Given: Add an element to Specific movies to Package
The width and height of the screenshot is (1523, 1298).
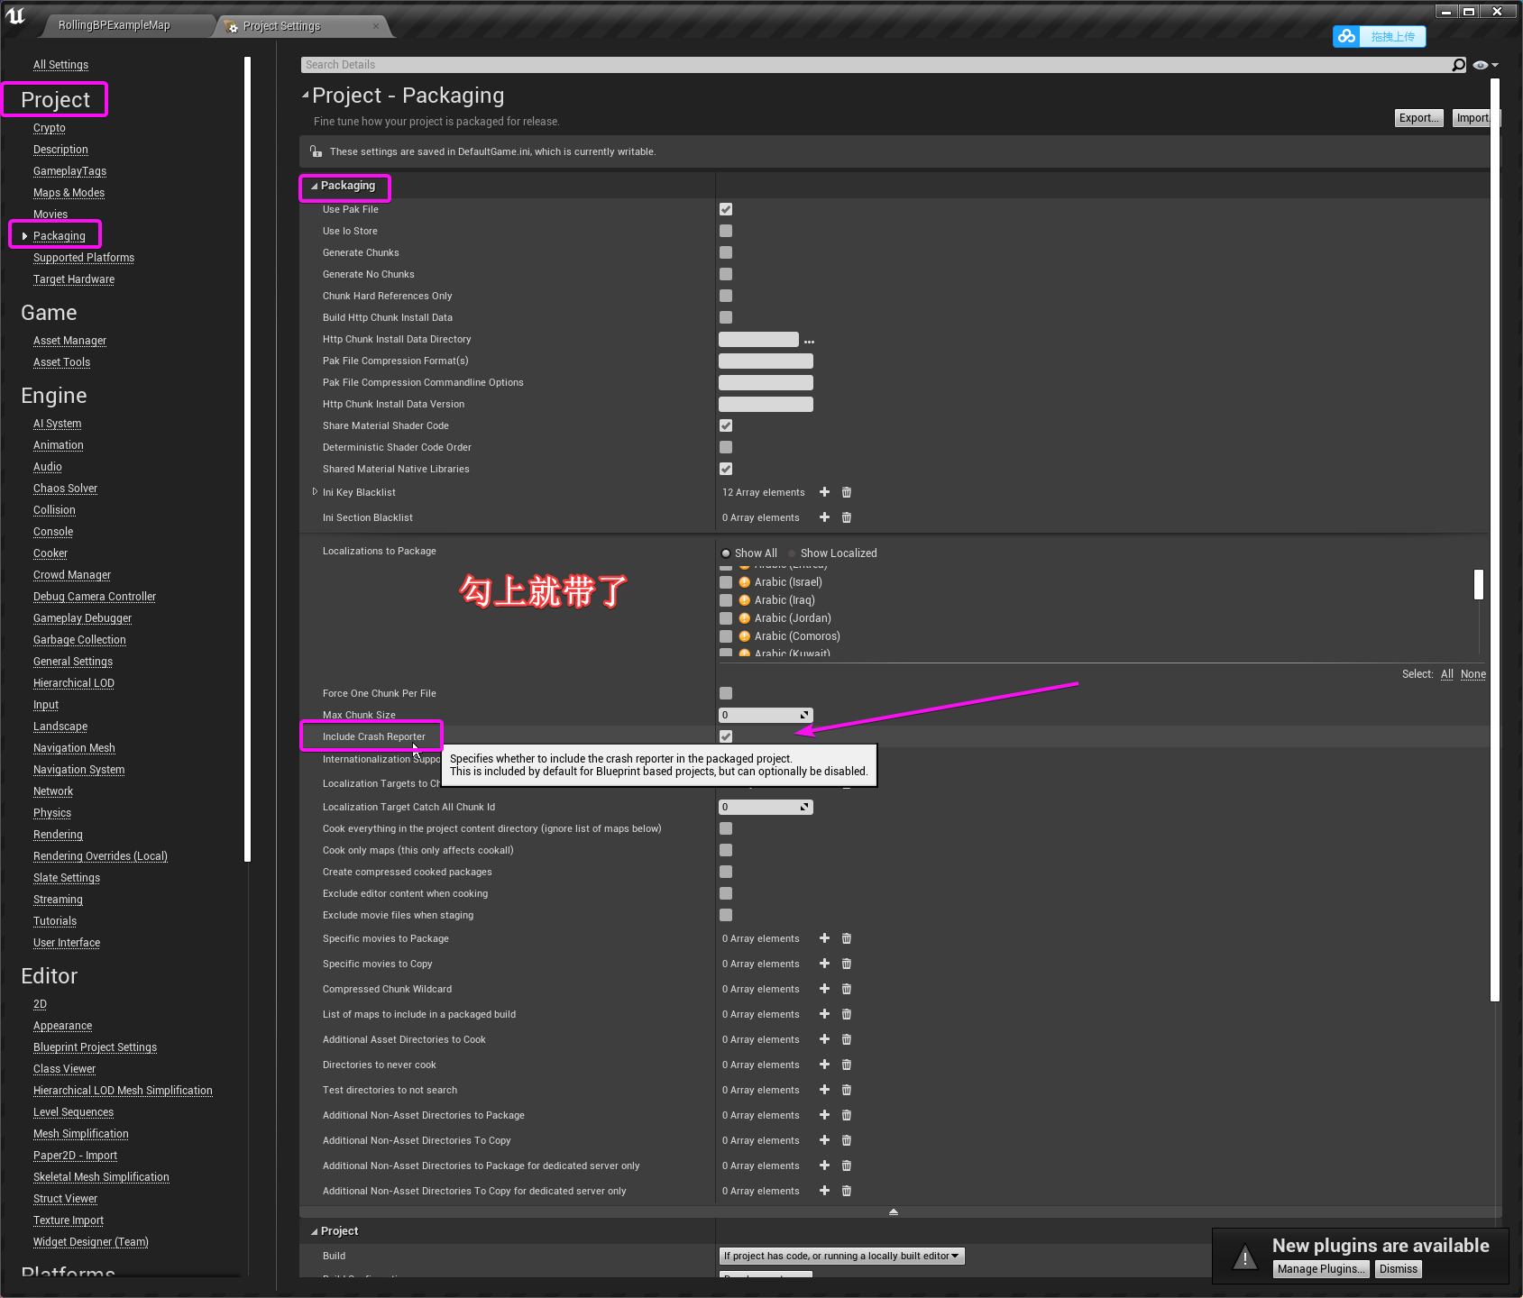Looking at the screenshot, I should [x=823, y=938].
